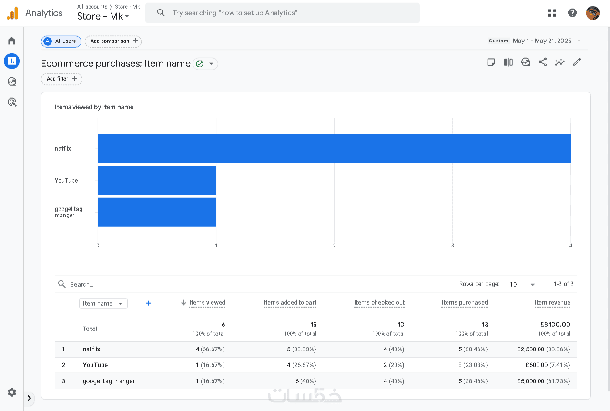The height and width of the screenshot is (411, 610).
Task: Click the All accounts breadcrumb
Action: click(x=92, y=7)
